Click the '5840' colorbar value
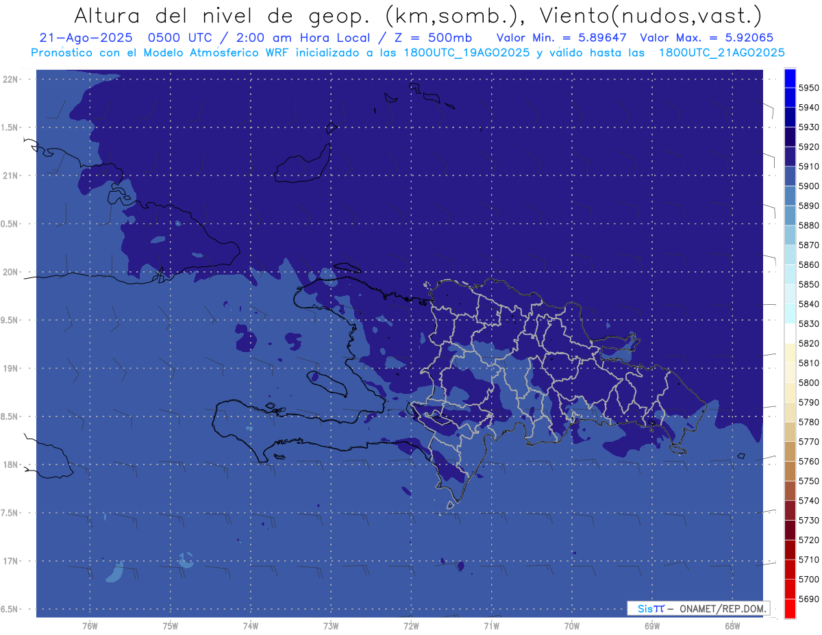The image size is (822, 635). click(x=809, y=304)
